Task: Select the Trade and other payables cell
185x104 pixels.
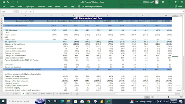Action: pyautogui.click(x=25, y=58)
